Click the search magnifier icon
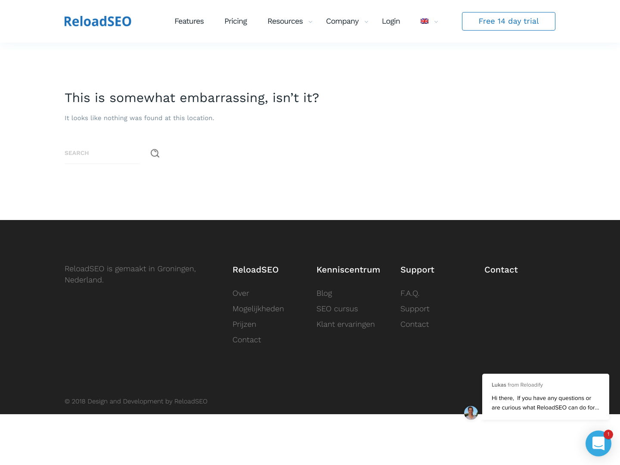620x465 pixels. click(155, 153)
